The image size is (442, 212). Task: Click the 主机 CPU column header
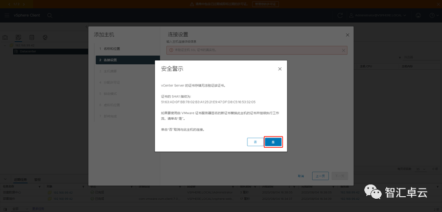(x=366, y=66)
